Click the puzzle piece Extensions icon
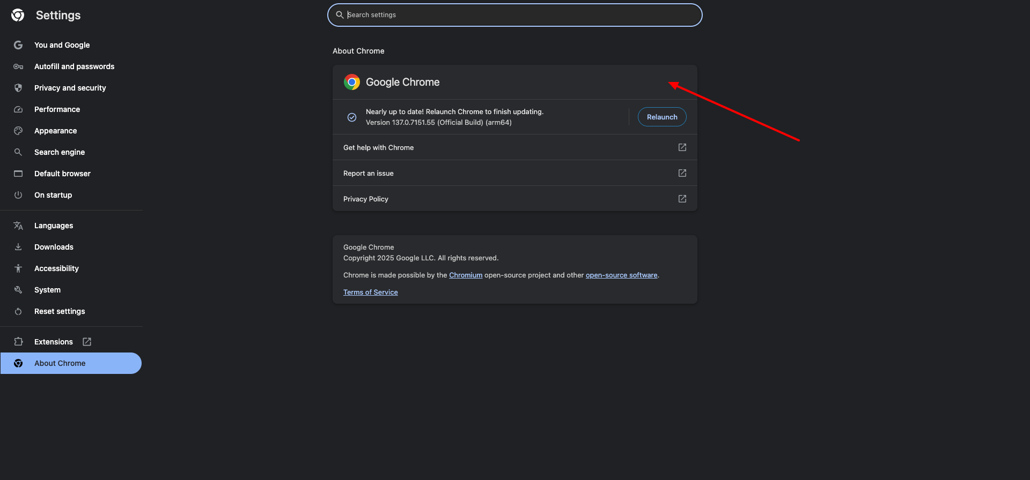Viewport: 1030px width, 480px height. [x=18, y=342]
